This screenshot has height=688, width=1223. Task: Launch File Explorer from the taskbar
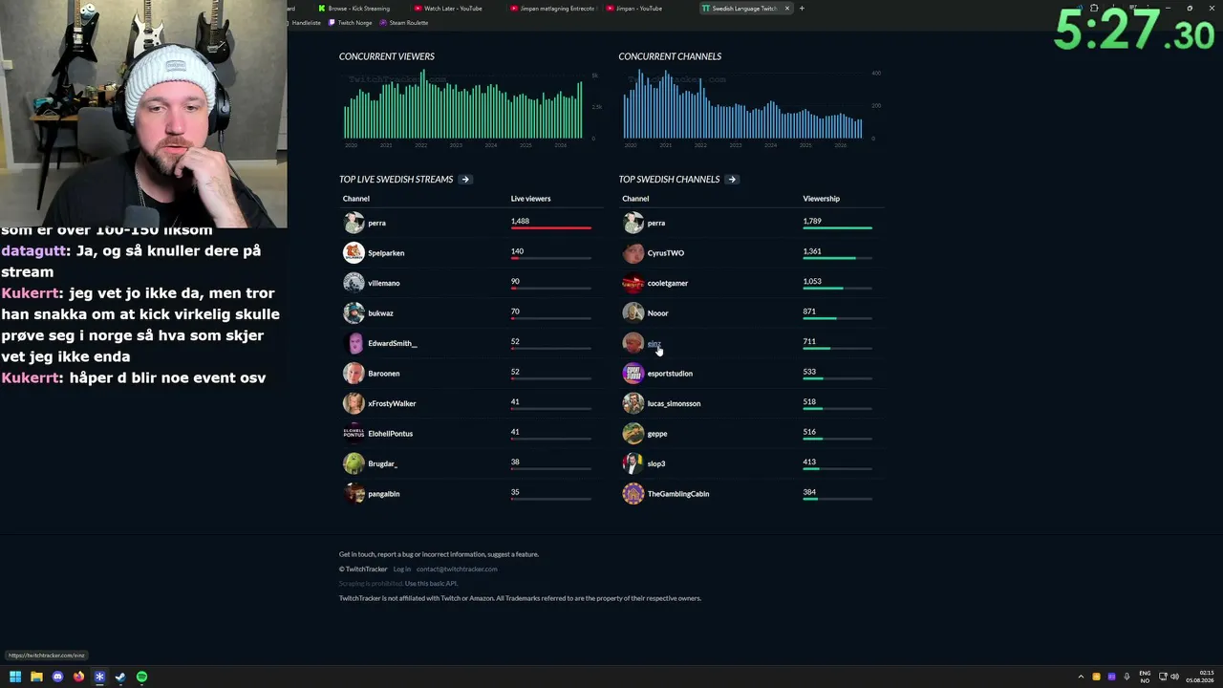pyautogui.click(x=36, y=677)
